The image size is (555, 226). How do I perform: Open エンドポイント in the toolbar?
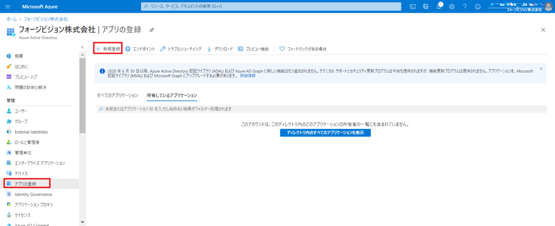pos(140,49)
